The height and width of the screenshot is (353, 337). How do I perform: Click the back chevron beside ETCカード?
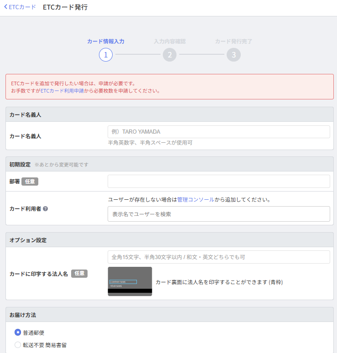click(x=5, y=7)
